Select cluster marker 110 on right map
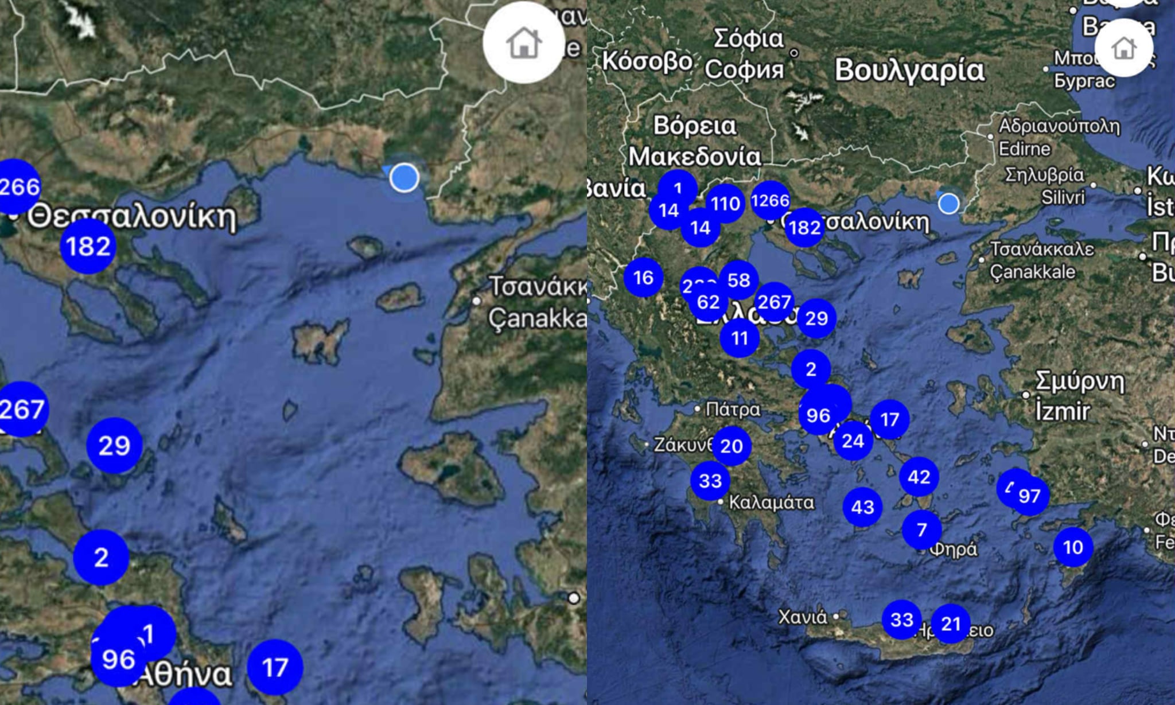The image size is (1175, 705). 725,203
